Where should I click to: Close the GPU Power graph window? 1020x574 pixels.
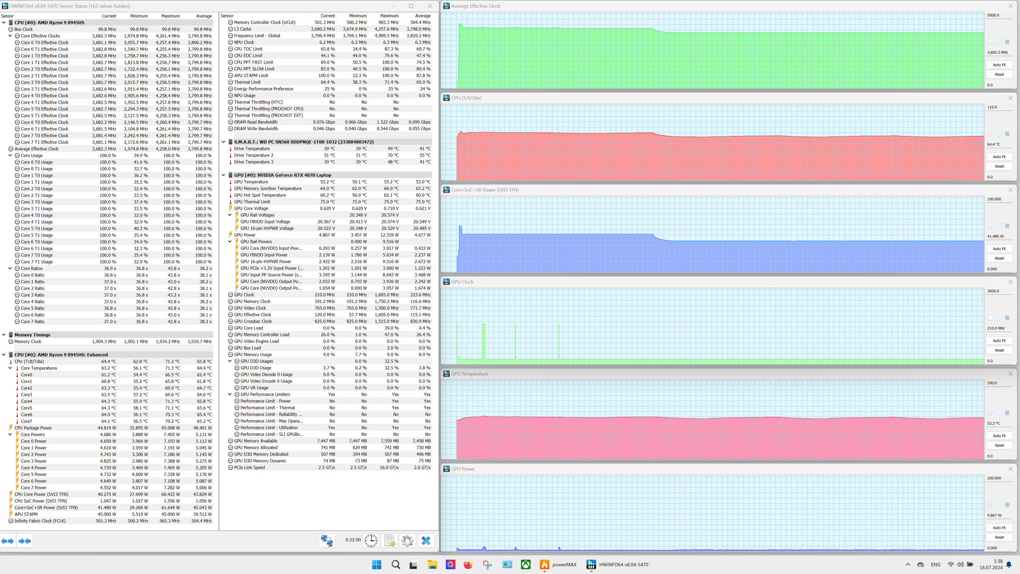coord(1010,469)
